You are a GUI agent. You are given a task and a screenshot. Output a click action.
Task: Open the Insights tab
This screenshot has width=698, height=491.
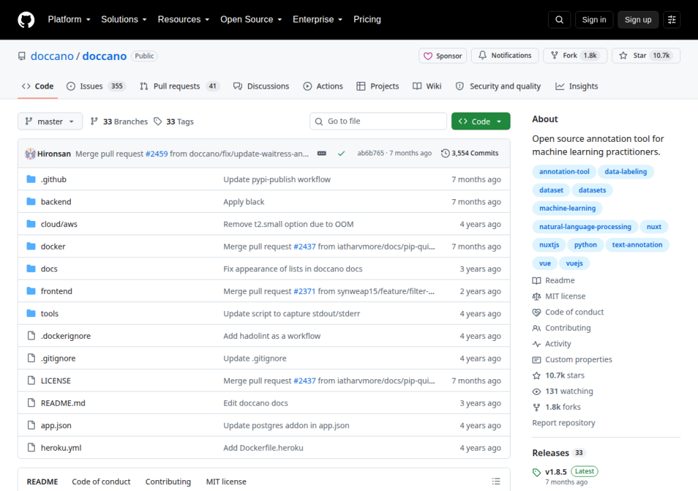pos(577,86)
